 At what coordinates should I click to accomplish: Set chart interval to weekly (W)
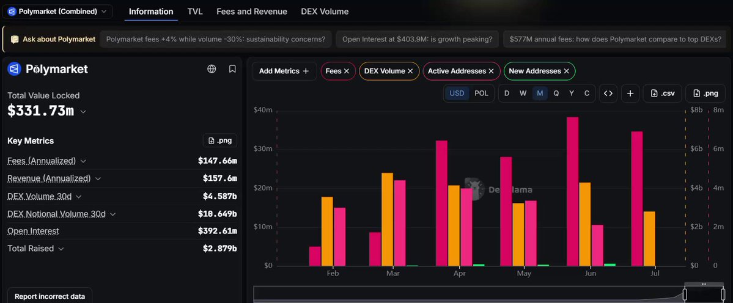(523, 93)
